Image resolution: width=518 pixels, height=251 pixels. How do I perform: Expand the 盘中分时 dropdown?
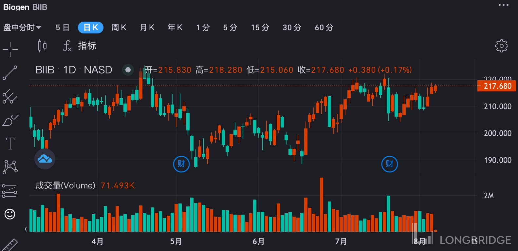coord(22,28)
